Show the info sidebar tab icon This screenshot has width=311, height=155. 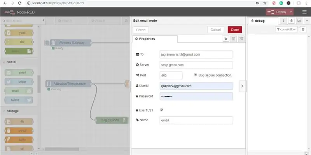[x=284, y=21]
